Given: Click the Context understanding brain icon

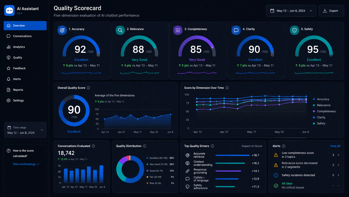Looking at the screenshot, I should click(188, 163).
